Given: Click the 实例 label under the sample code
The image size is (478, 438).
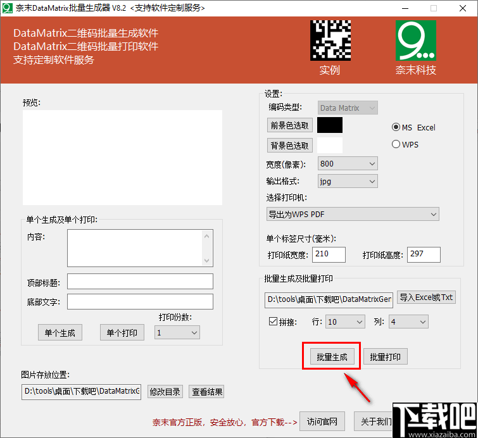Looking at the screenshot, I should pyautogui.click(x=330, y=70).
